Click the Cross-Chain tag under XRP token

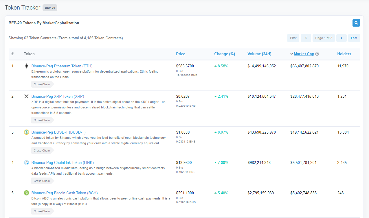43,120
